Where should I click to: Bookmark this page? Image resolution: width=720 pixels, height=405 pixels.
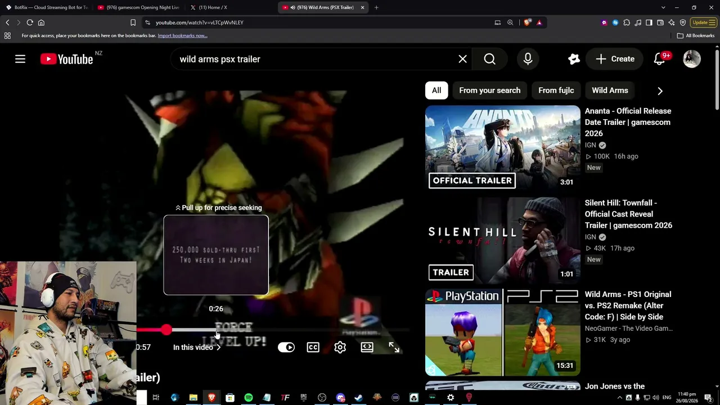point(133,22)
